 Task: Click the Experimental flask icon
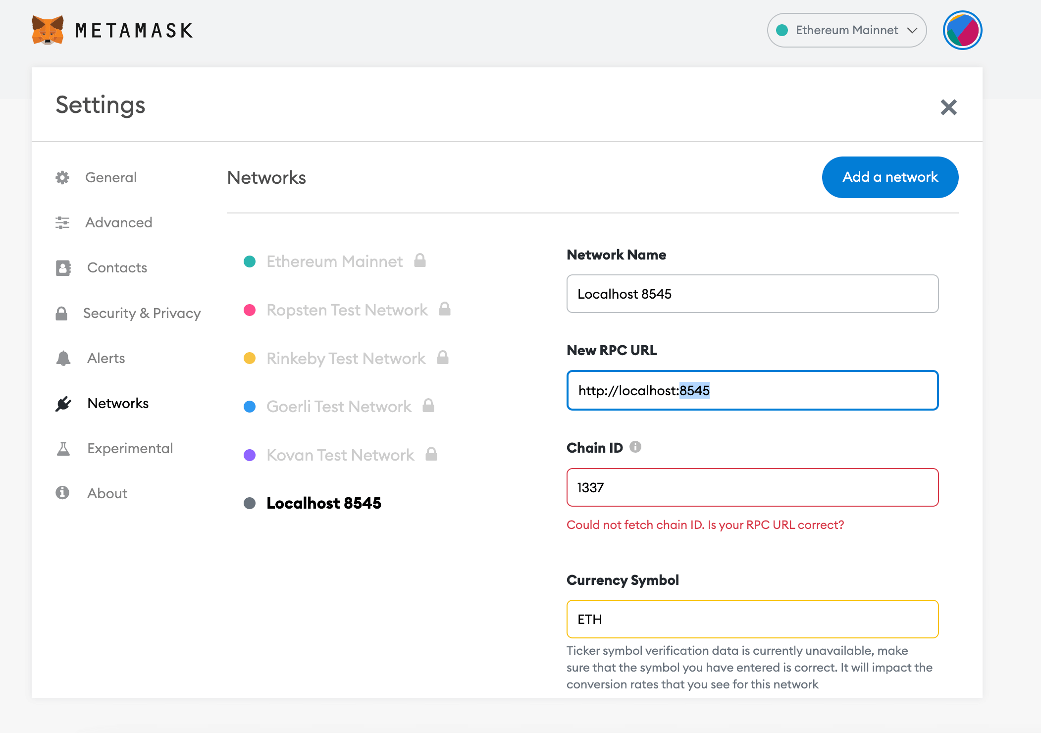pos(63,448)
